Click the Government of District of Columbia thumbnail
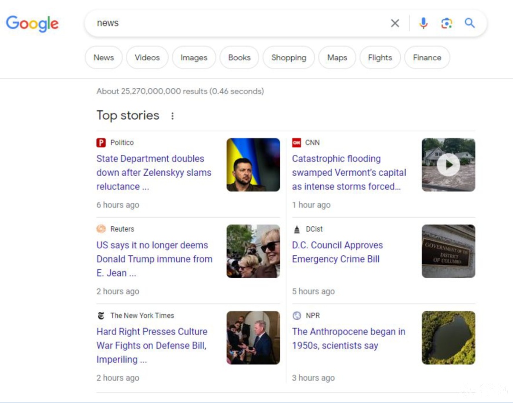This screenshot has width=513, height=403. coord(448,251)
